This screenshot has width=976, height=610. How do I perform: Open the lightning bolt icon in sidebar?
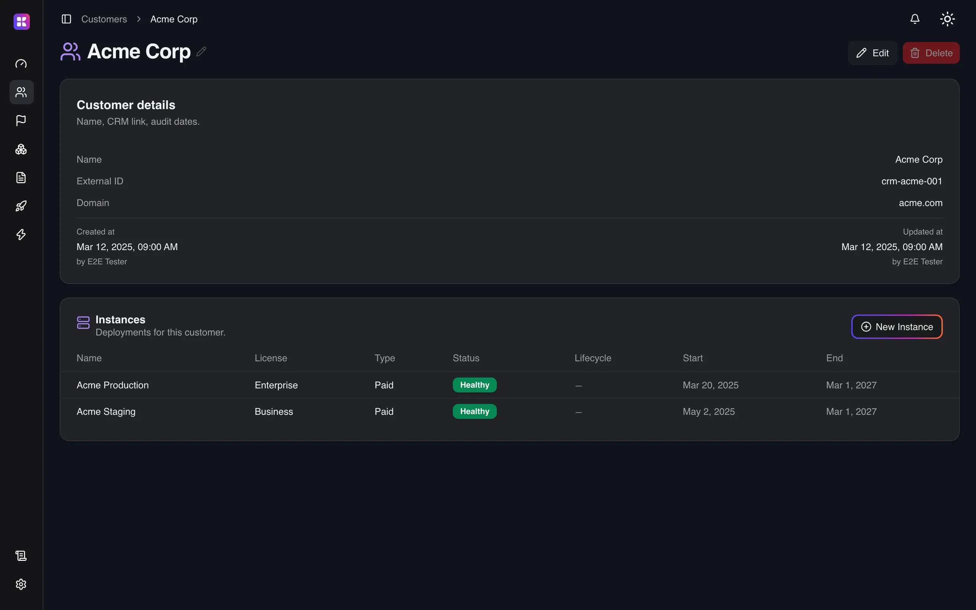click(x=21, y=234)
